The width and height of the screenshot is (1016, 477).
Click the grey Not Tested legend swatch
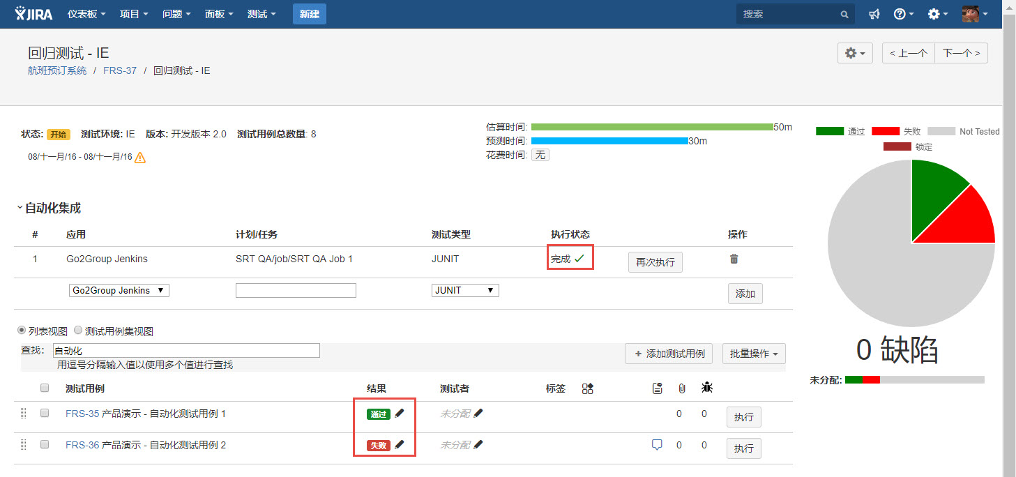[x=941, y=131]
